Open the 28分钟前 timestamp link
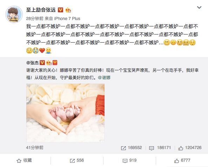Image resolution: width=208 pixels, height=167 pixels. [x=35, y=19]
